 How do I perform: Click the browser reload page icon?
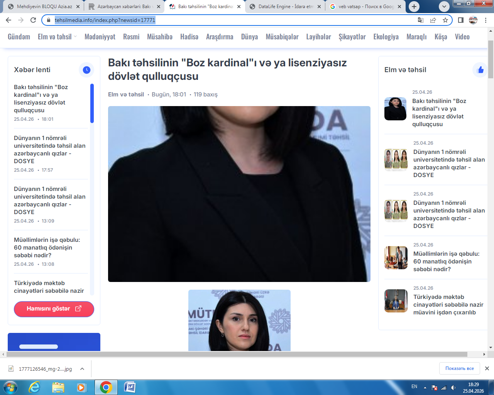pos(33,20)
